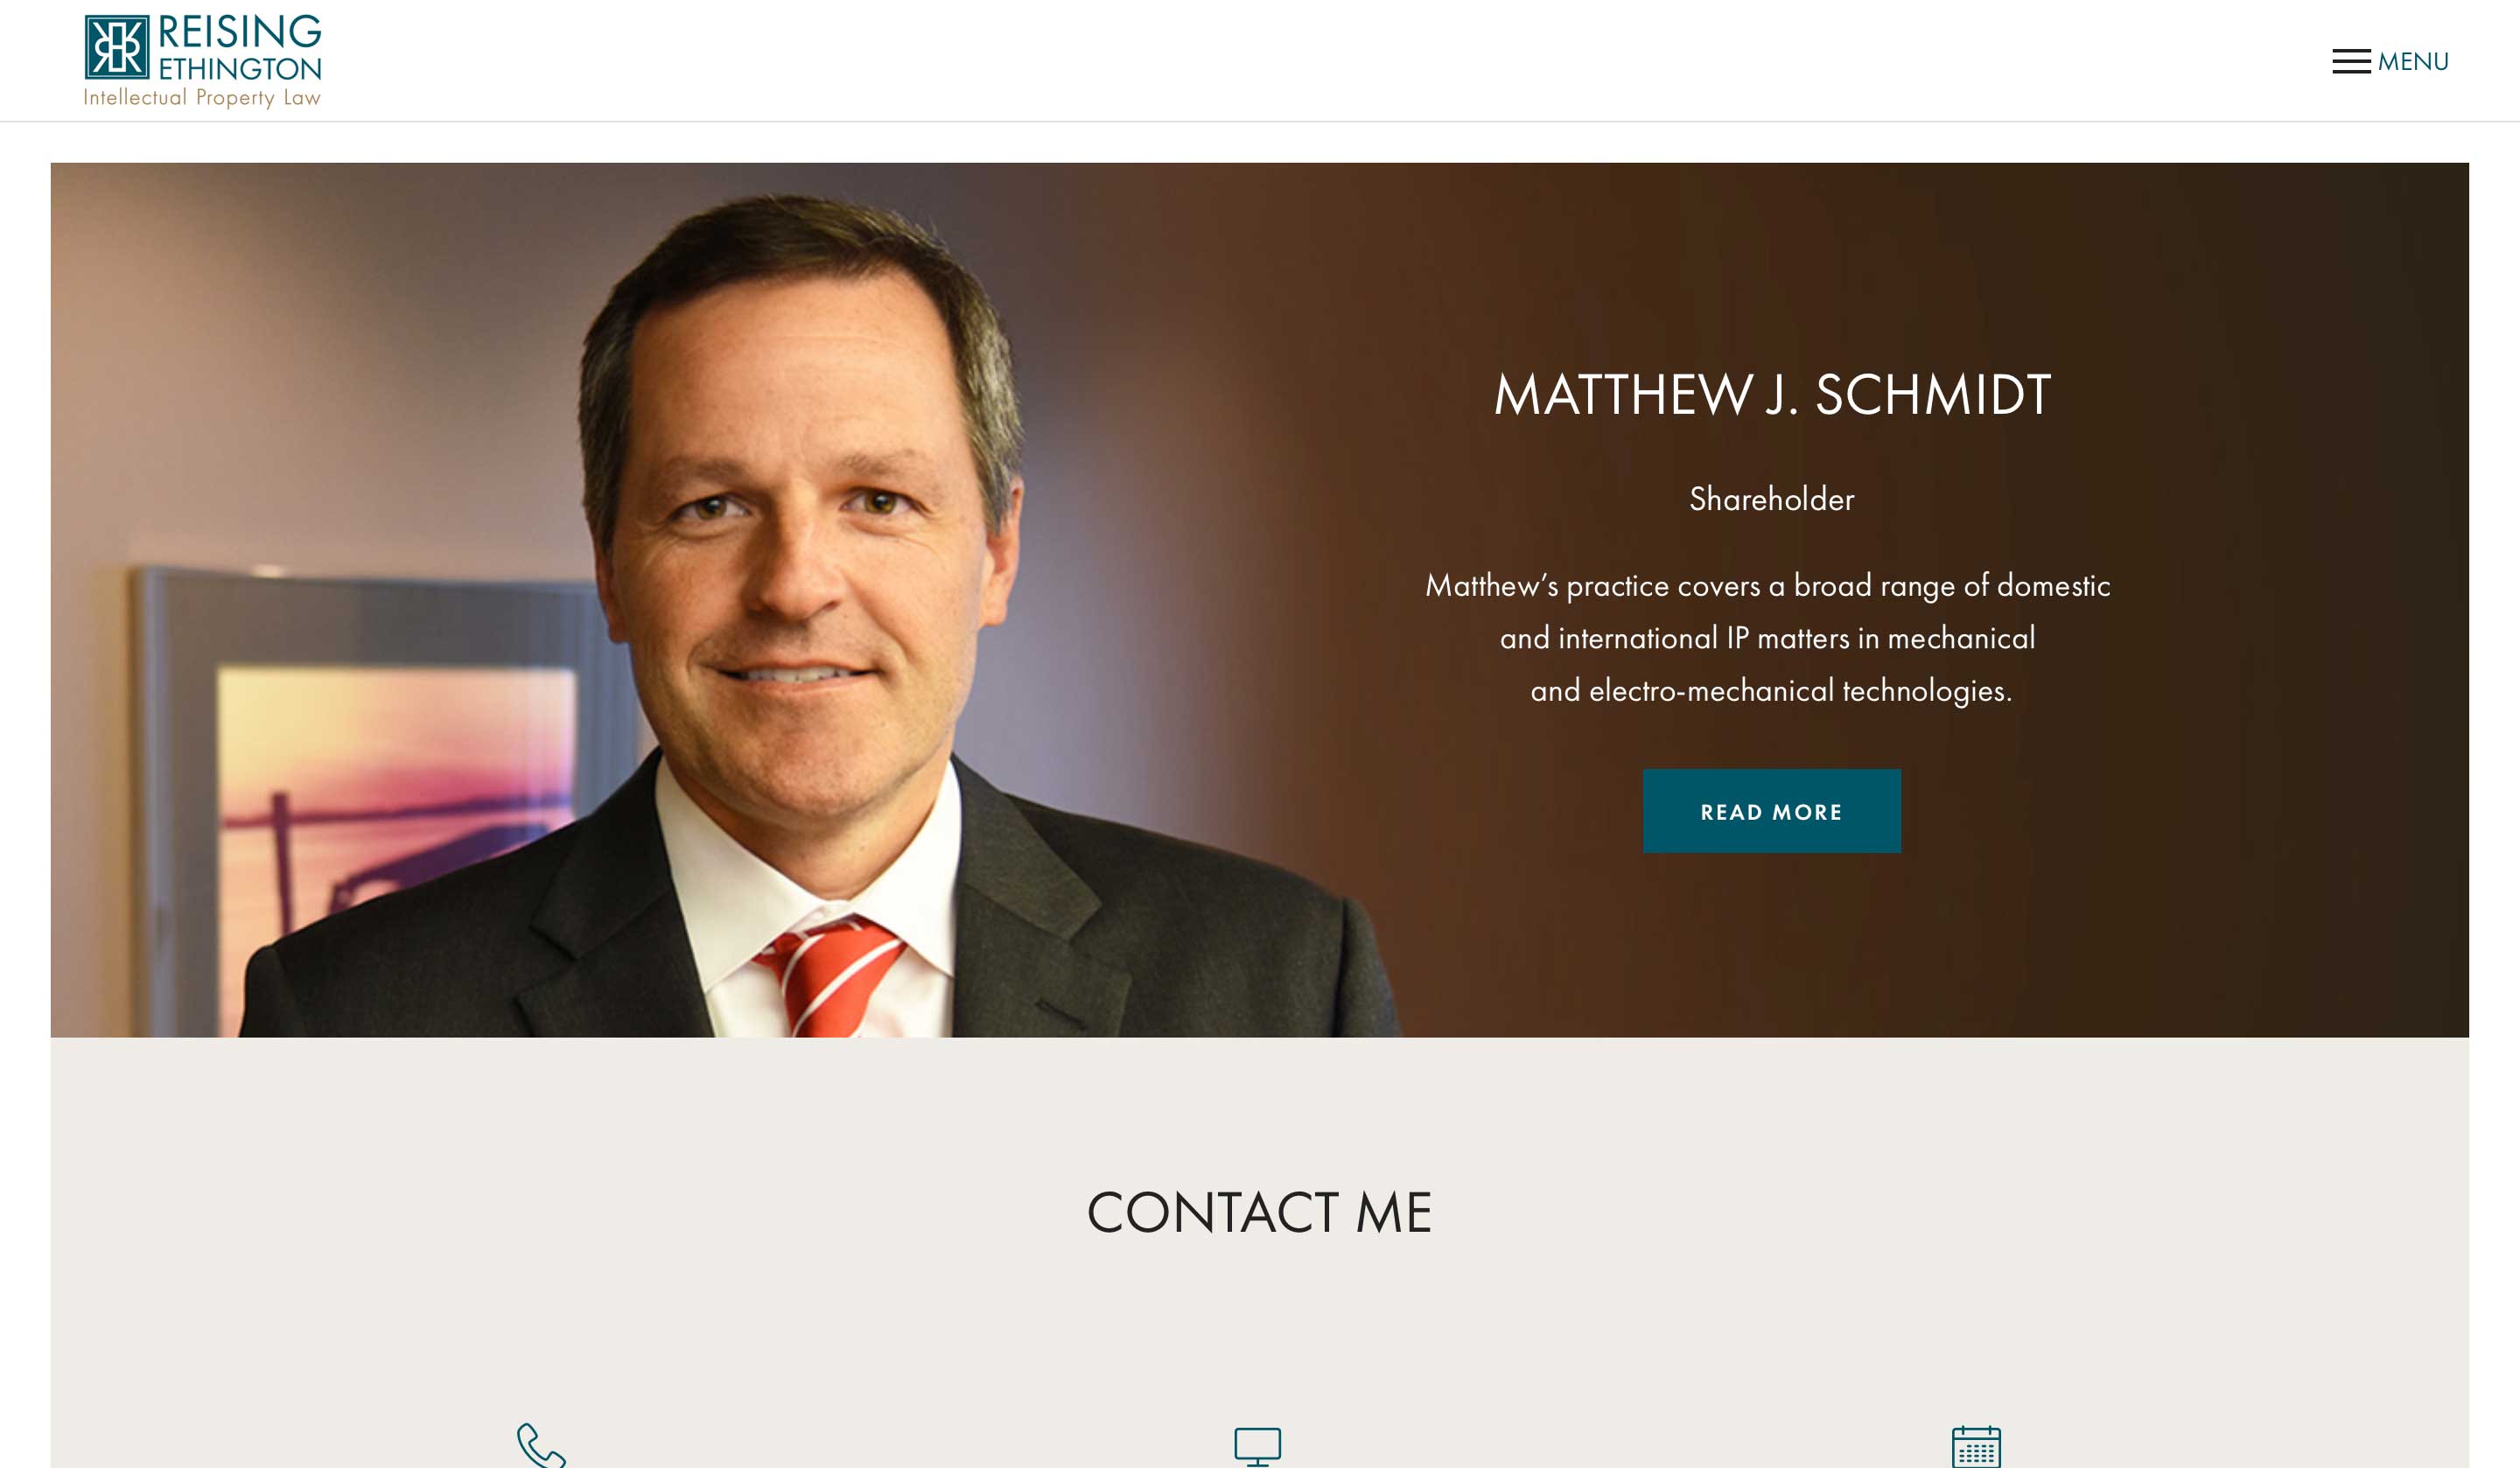Open the MENU text label
Image resolution: width=2520 pixels, height=1468 pixels.
point(2413,62)
